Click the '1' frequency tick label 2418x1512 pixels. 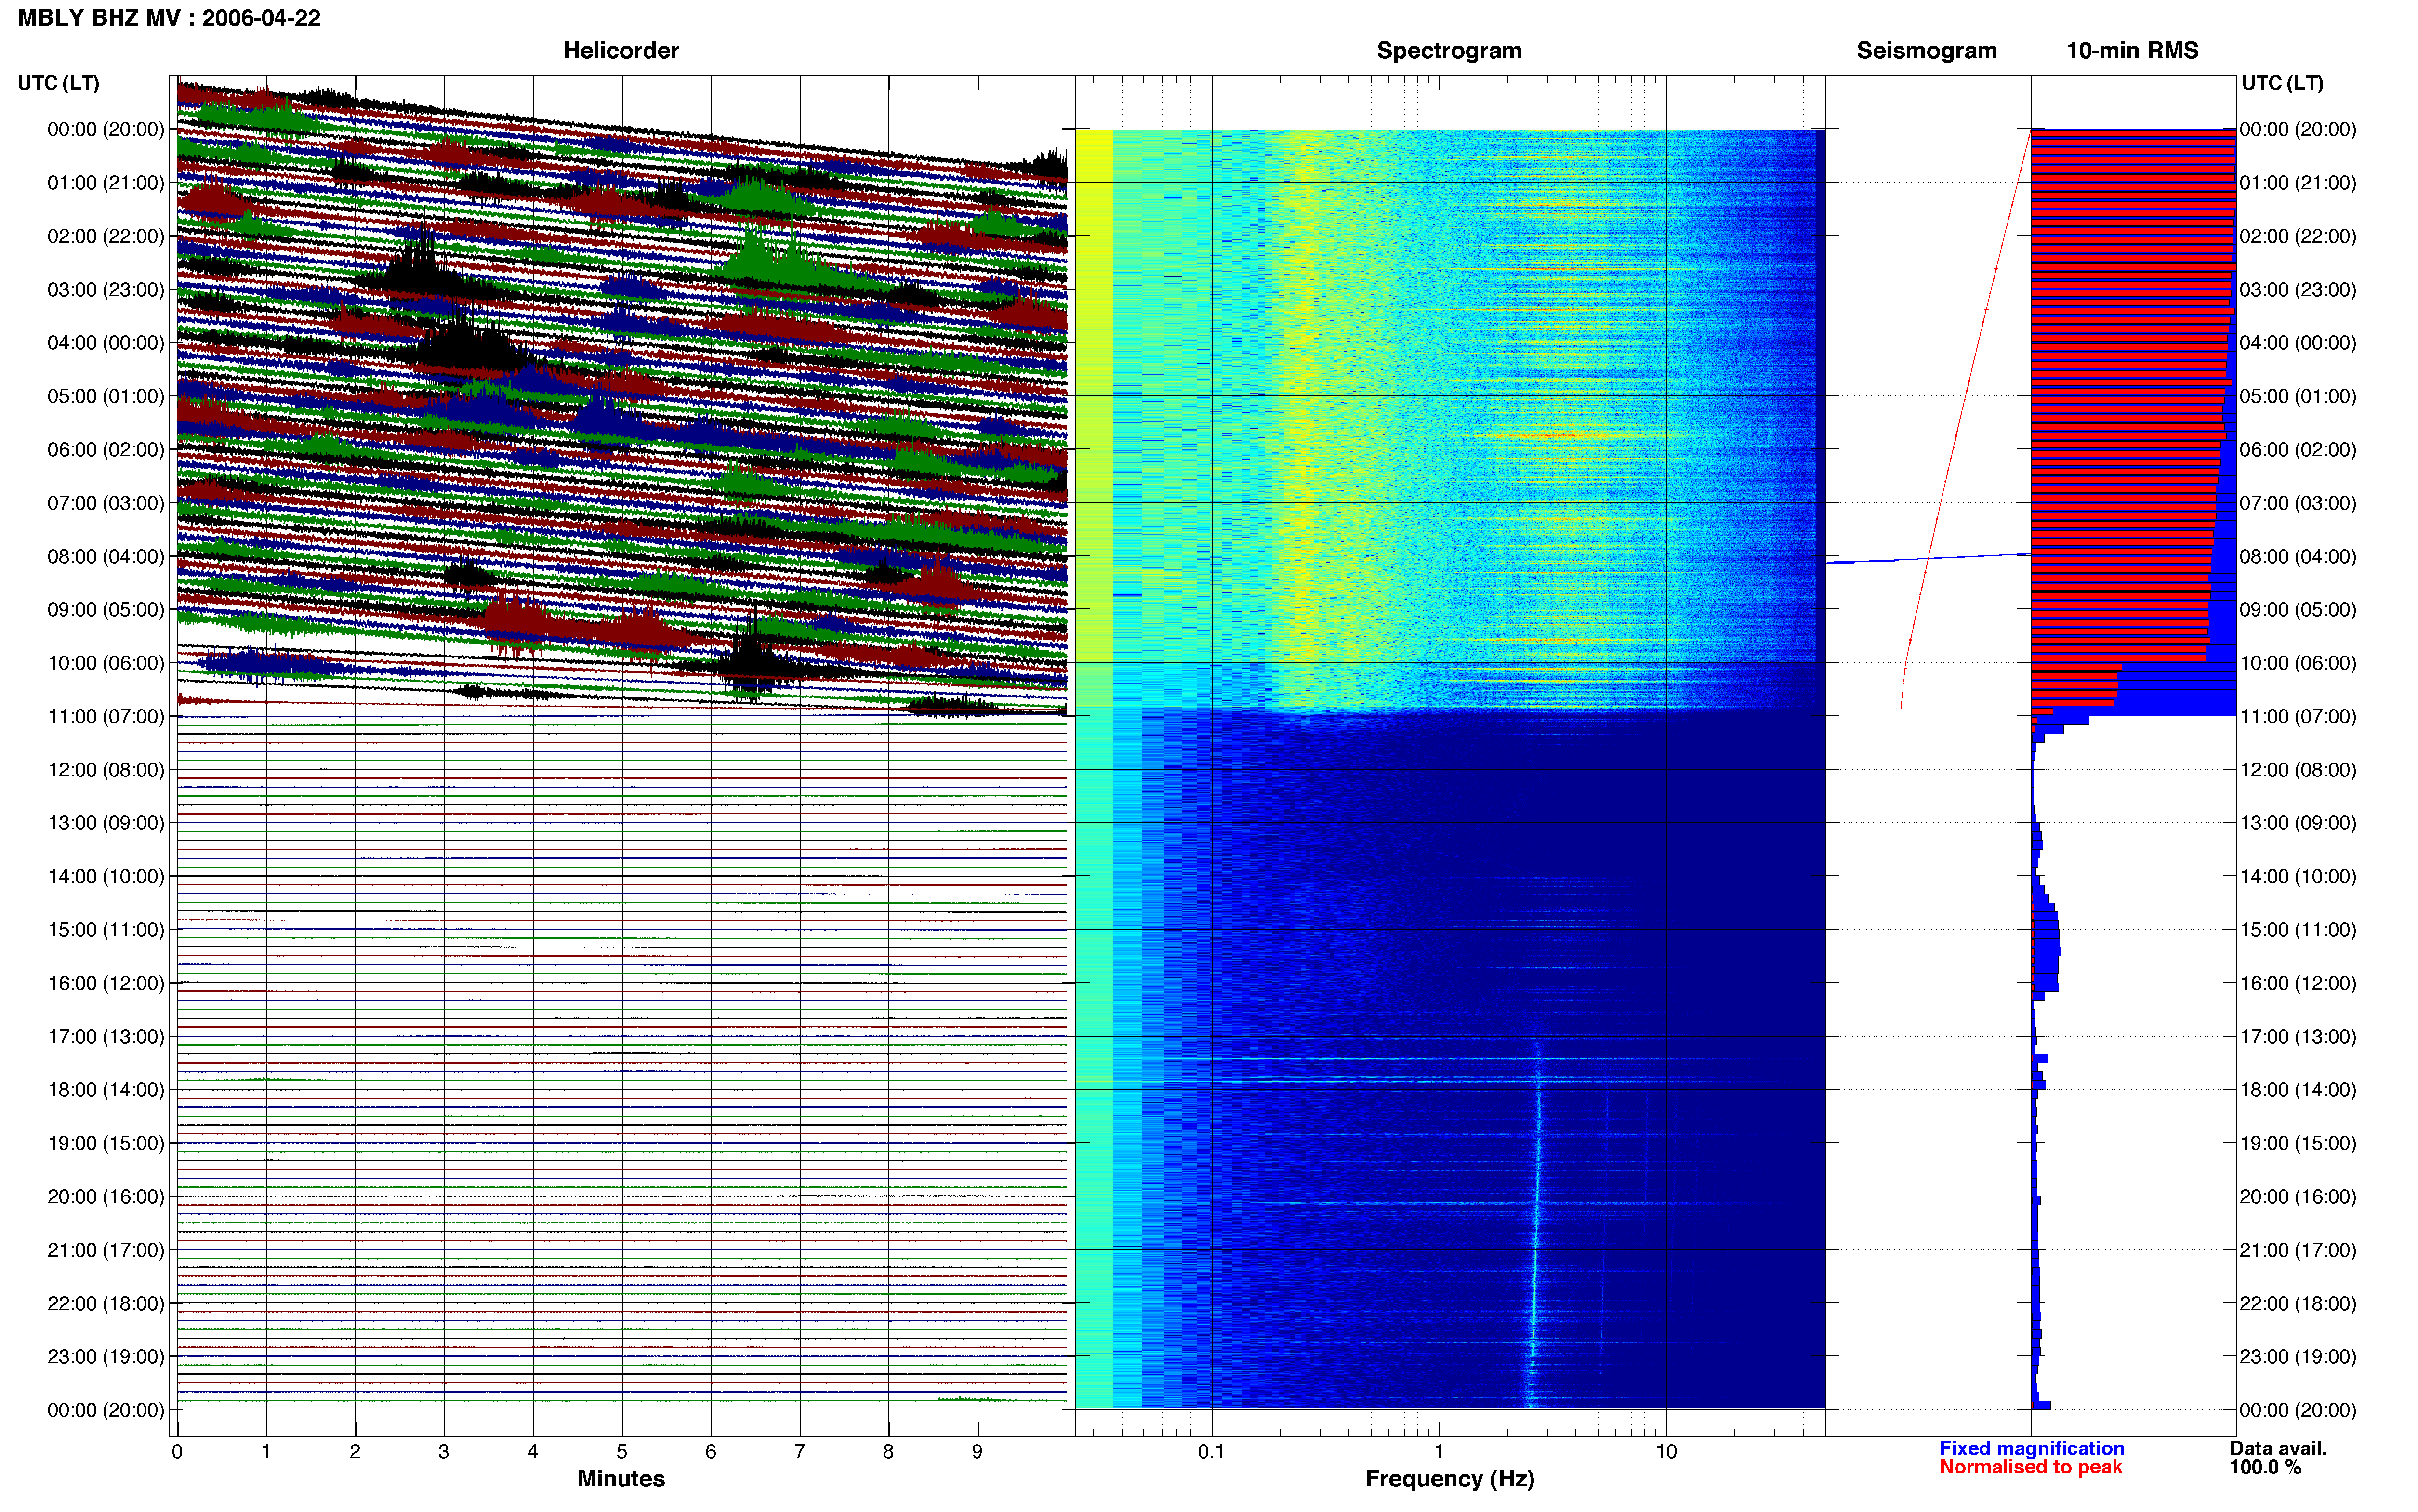pyautogui.click(x=1439, y=1452)
